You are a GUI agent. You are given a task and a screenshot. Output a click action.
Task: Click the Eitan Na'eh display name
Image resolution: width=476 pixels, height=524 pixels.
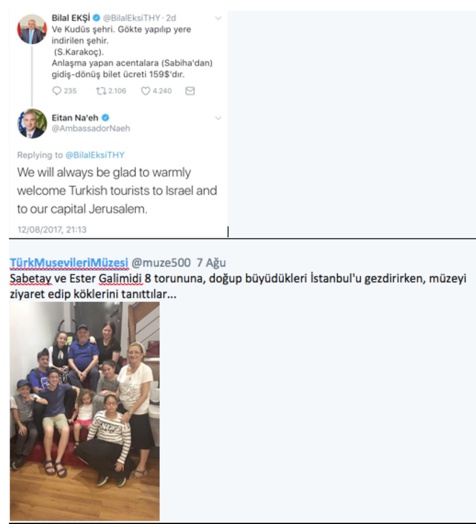point(75,117)
